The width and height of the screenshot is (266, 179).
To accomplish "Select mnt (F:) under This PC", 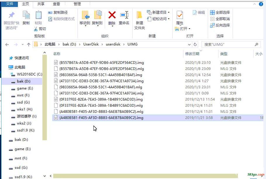I will click(20, 95).
